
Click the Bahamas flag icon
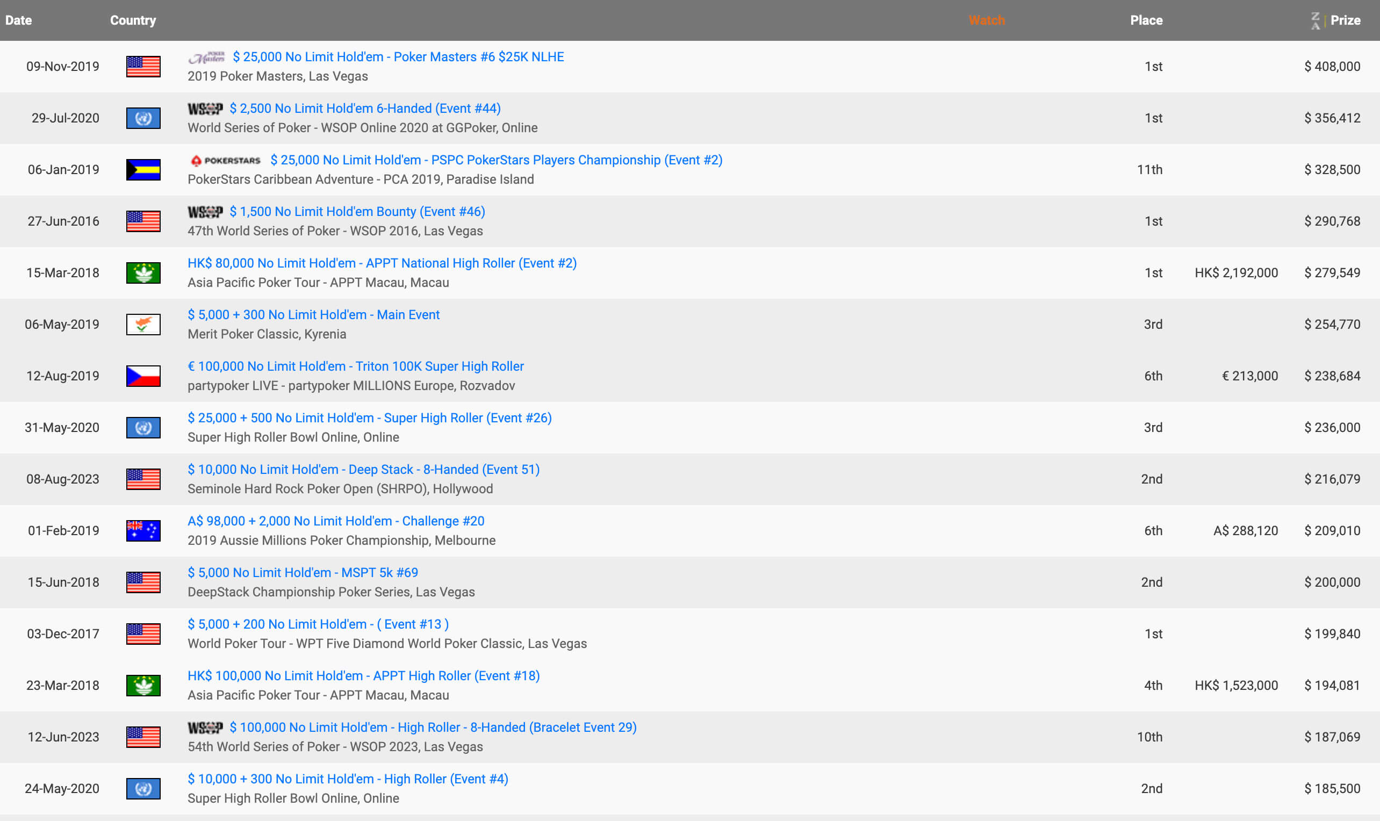pos(143,170)
